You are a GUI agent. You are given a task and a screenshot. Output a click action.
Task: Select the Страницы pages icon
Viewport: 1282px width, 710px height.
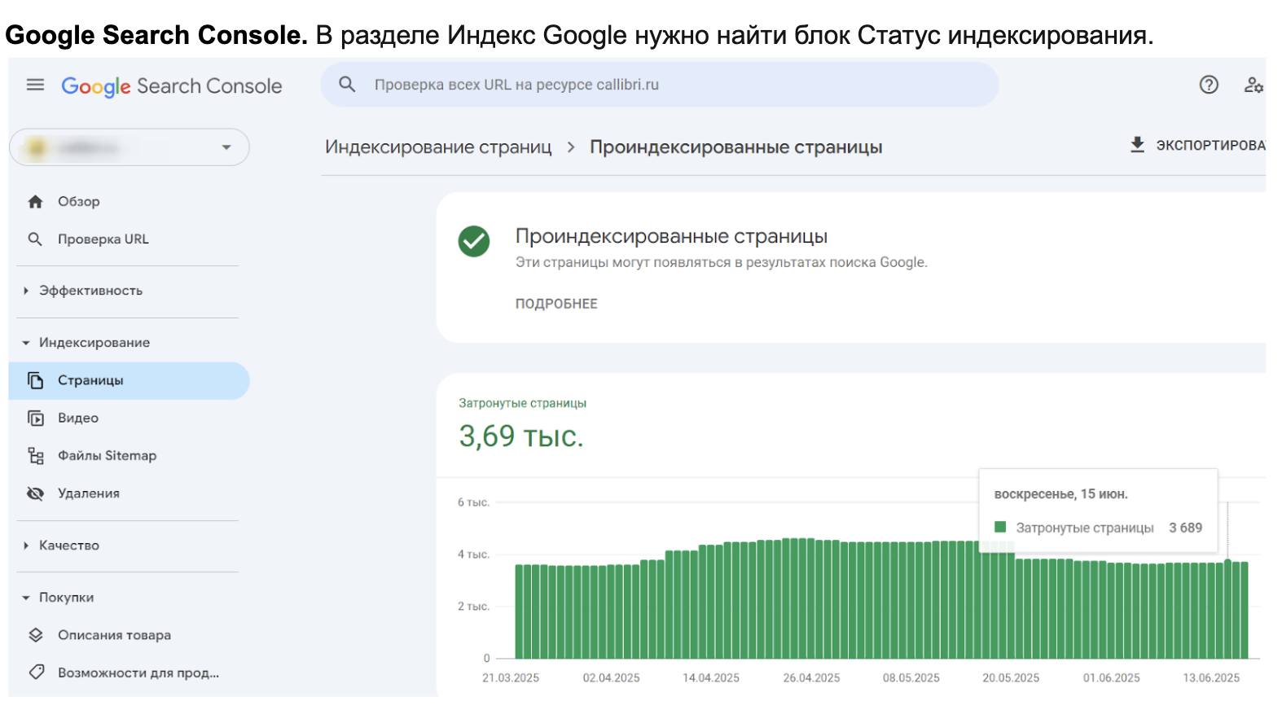click(x=36, y=380)
